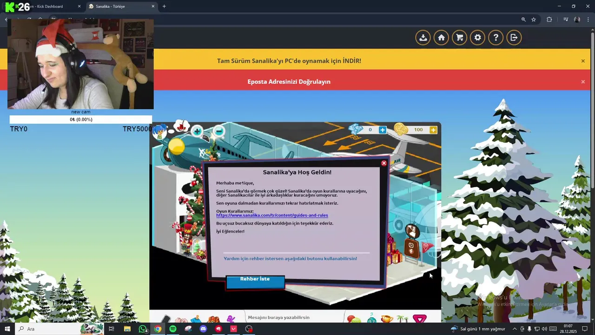Click the donation goal progress bar
The height and width of the screenshot is (335, 595).
point(81,120)
